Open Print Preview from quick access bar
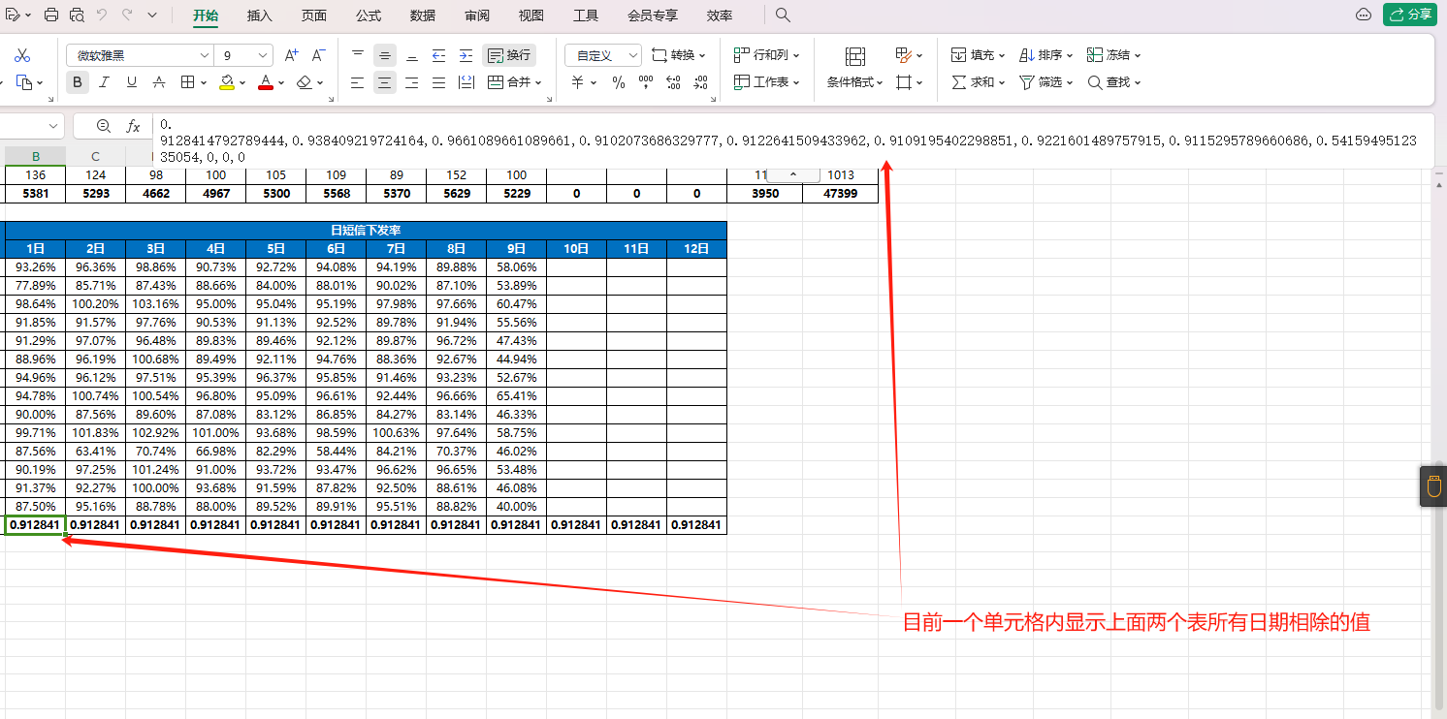 pyautogui.click(x=77, y=16)
